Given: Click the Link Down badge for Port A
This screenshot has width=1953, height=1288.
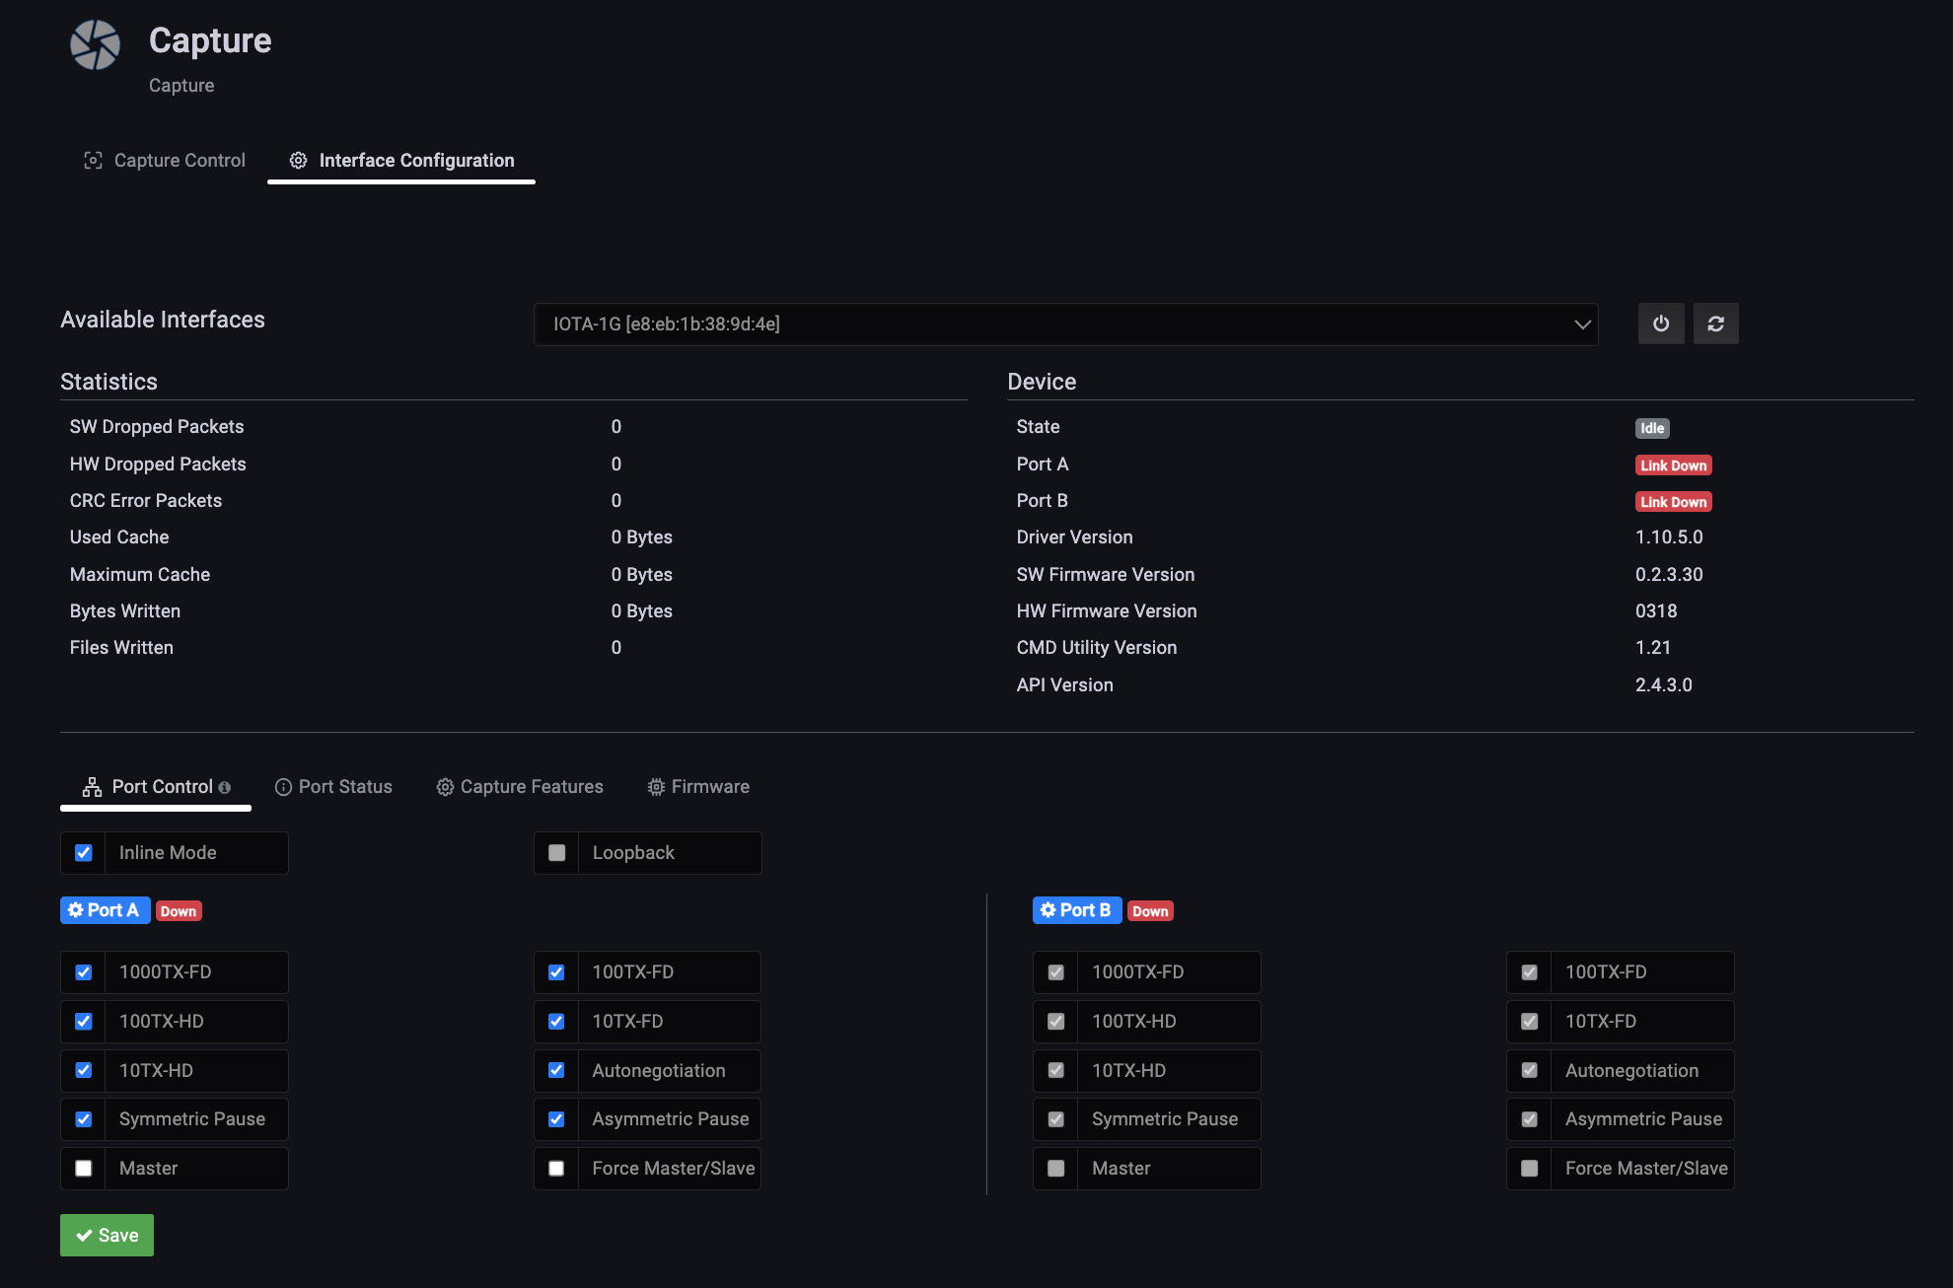Looking at the screenshot, I should 1673,465.
